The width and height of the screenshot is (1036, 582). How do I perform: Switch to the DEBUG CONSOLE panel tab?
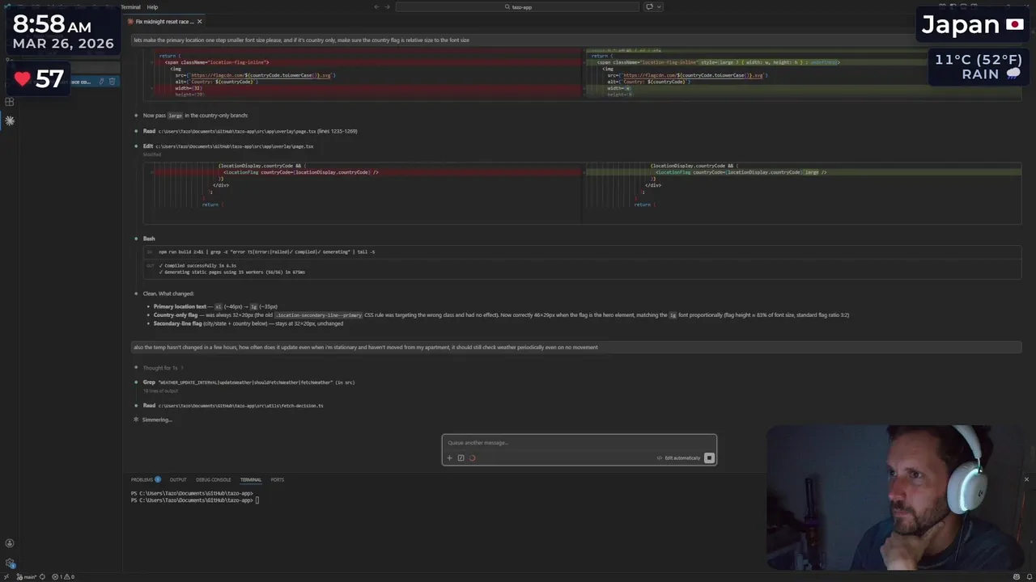coord(214,479)
